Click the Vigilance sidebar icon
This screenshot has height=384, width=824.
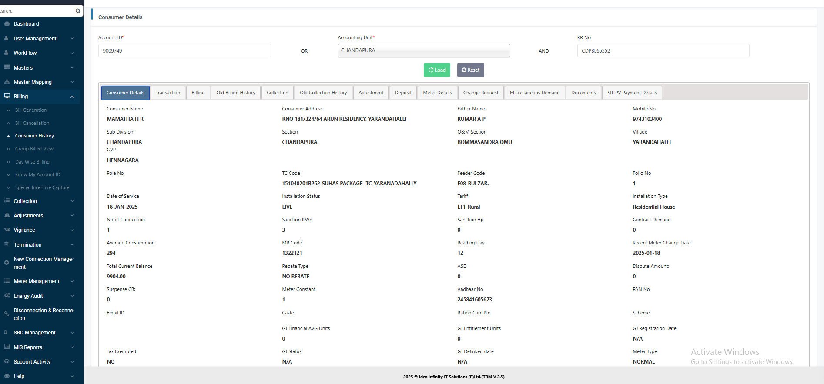coord(7,230)
